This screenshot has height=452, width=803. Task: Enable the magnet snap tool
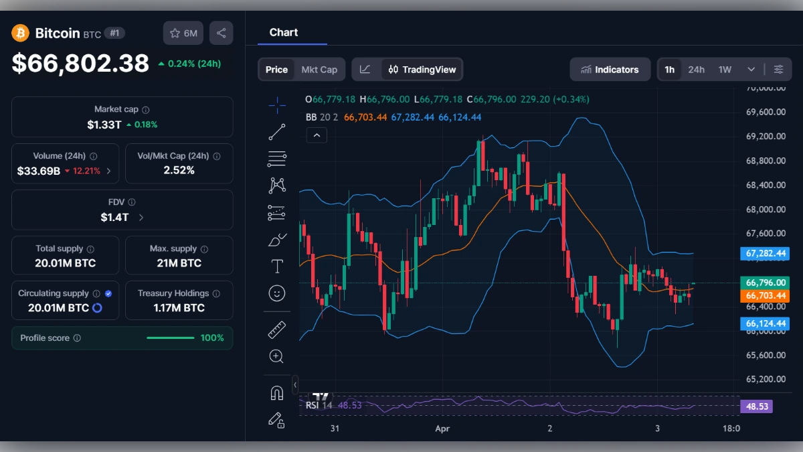277,393
